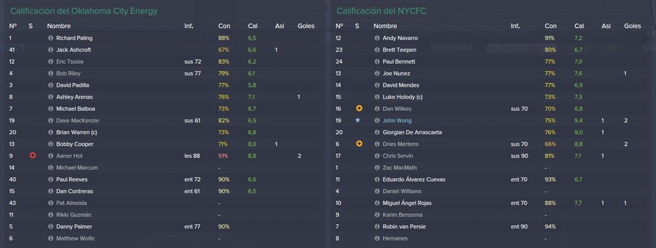Open info icon beside Bobby Cooper
This screenshot has height=248, width=656.
point(51,144)
